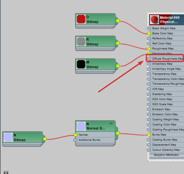Click the Cutout (Opacity) Map socket
Viewport: 184px width, 174px height.
click(149, 150)
